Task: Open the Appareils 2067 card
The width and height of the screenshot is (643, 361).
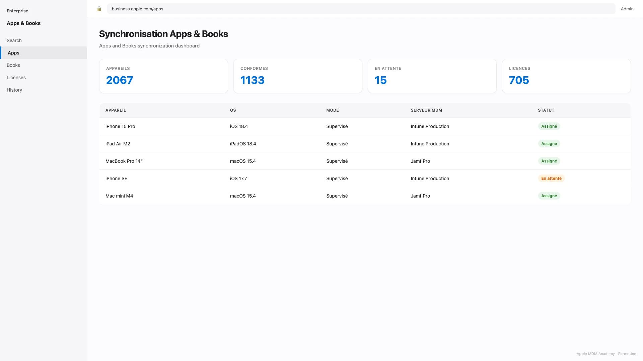Action: (x=163, y=76)
